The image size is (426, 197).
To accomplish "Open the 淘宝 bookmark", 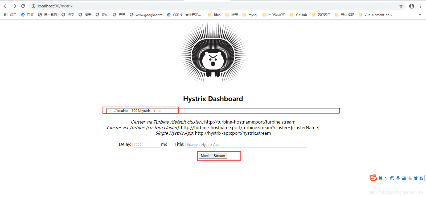I will [85, 15].
